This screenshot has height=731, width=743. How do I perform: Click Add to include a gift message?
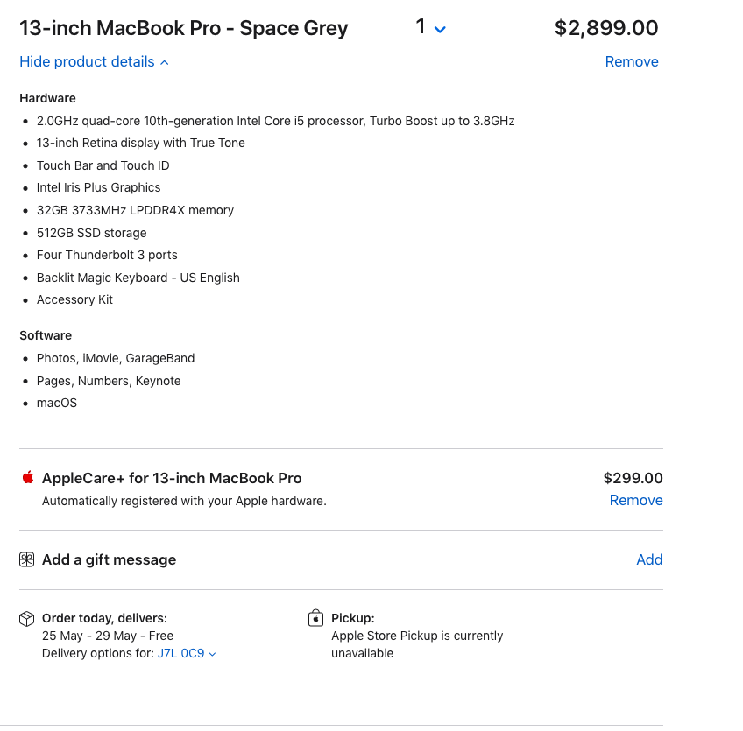(649, 559)
